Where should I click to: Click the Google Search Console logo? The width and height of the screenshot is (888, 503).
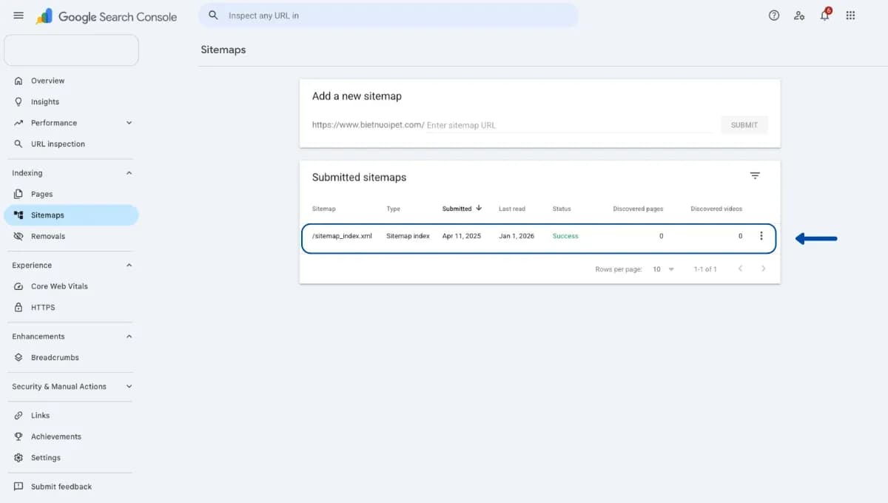coord(107,16)
